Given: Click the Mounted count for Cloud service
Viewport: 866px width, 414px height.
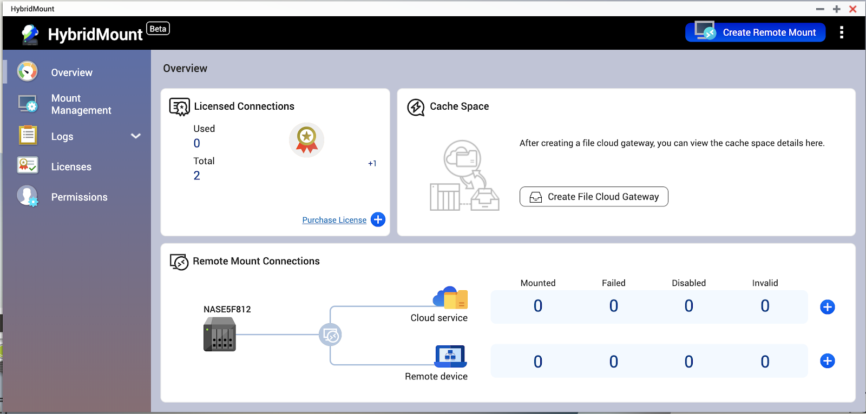Looking at the screenshot, I should (x=537, y=306).
